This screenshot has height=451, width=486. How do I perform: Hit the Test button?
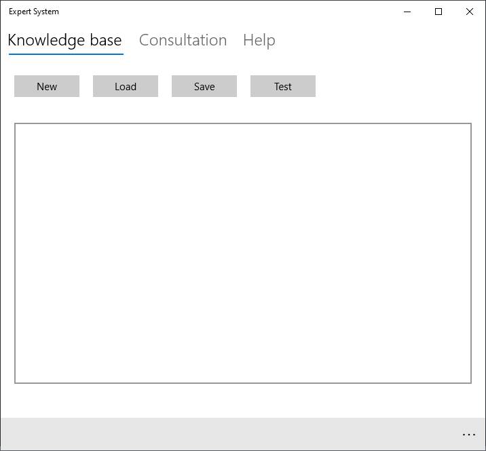(x=283, y=86)
